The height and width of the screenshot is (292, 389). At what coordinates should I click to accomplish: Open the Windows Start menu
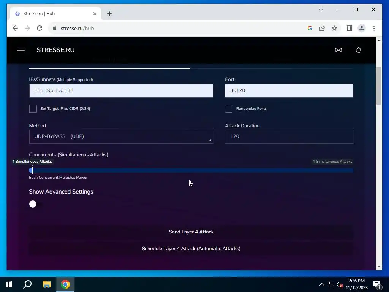pyautogui.click(x=9, y=284)
